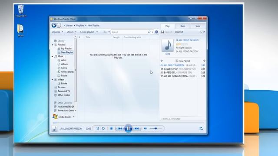Click the Shop link under album art
Image resolution: width=278 pixels, height=156 pixels.
point(168,54)
